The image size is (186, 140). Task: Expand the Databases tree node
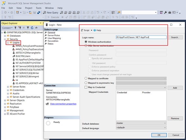pyautogui.click(x=5, y=36)
